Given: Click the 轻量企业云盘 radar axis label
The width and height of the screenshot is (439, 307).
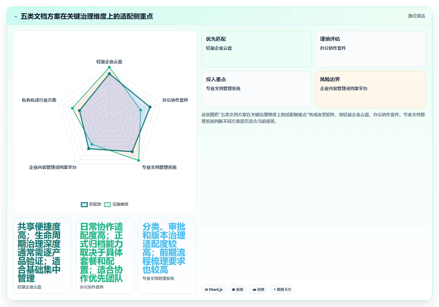Looking at the screenshot, I should pos(109,62).
